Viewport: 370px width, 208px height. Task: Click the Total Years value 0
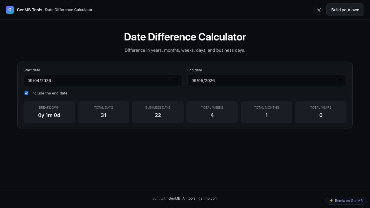pos(321,115)
